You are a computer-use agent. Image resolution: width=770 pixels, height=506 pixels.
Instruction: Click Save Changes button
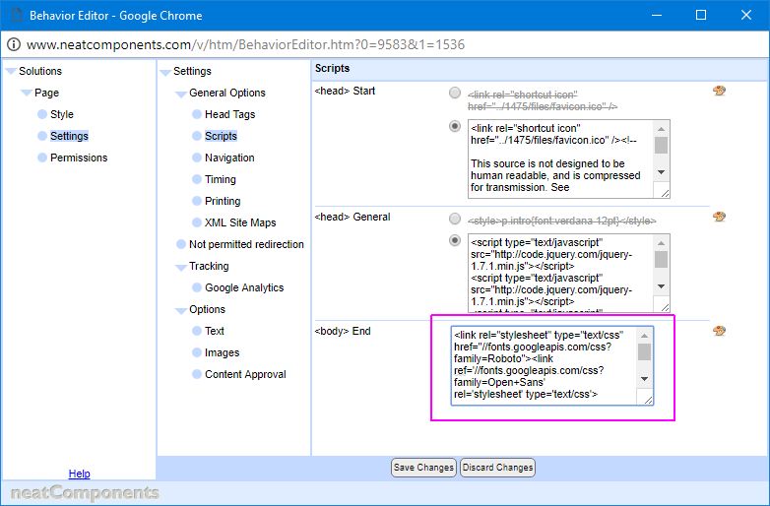coord(423,468)
